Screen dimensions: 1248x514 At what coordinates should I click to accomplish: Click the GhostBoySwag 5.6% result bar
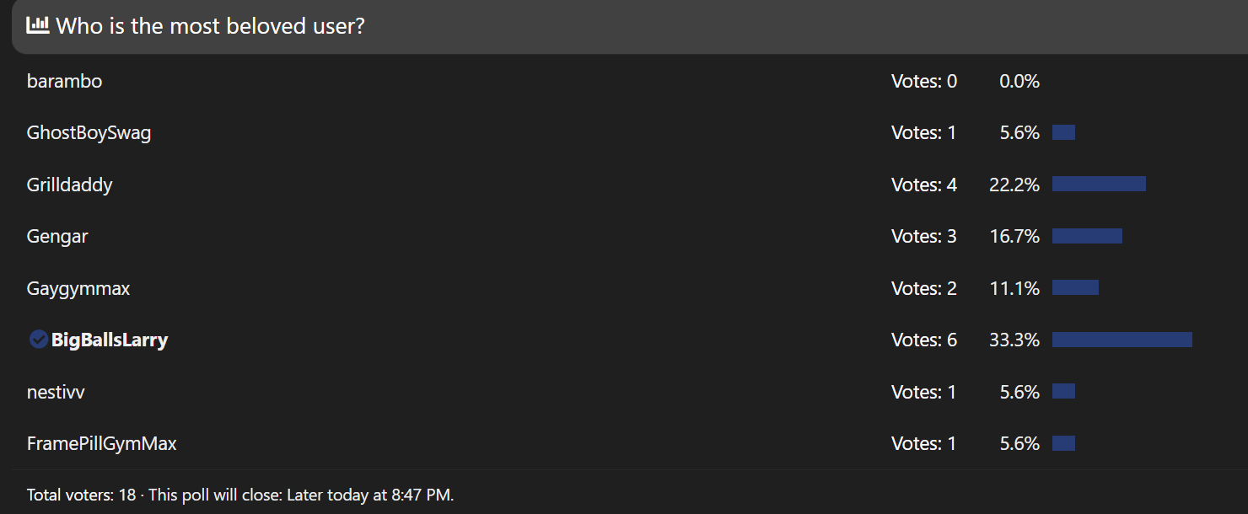click(1063, 132)
